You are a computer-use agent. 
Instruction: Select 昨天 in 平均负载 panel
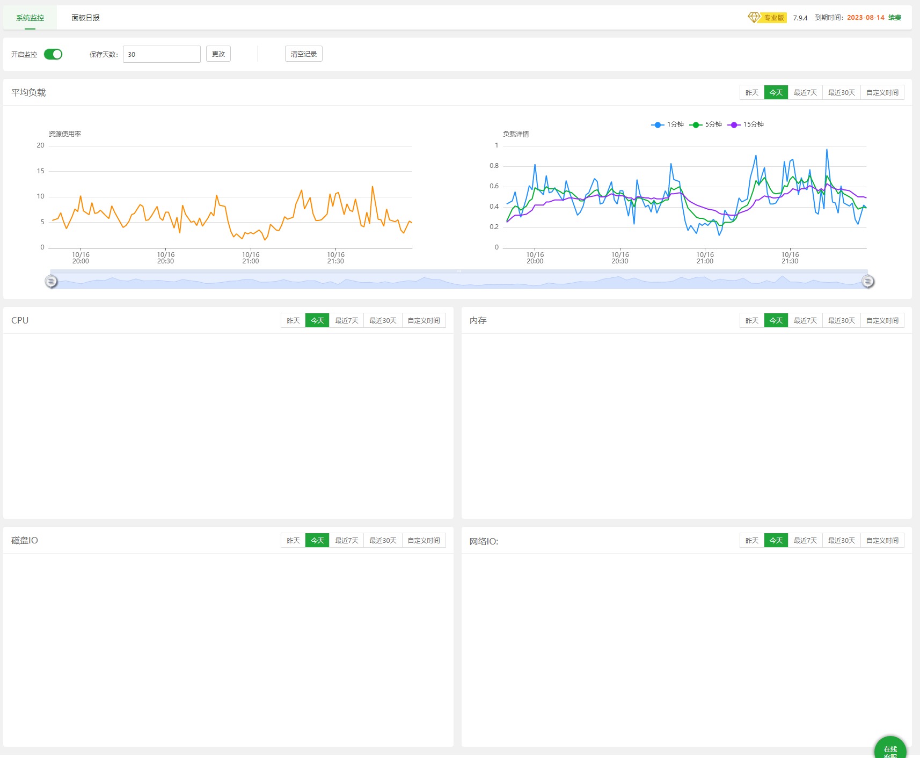pos(752,93)
